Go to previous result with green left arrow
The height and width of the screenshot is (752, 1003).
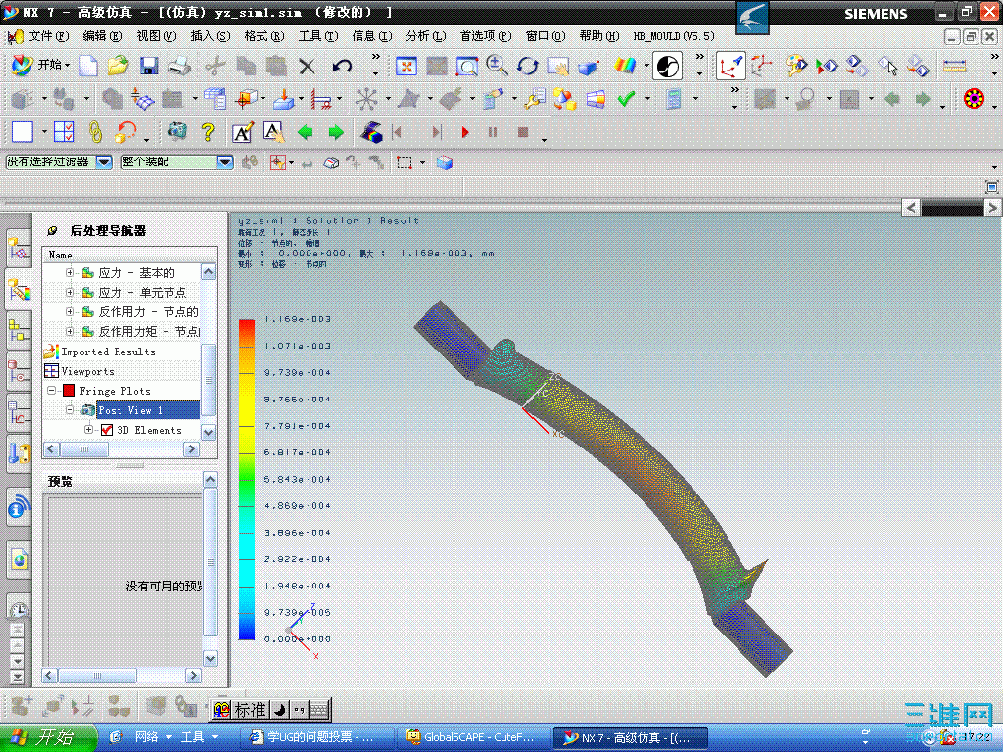click(x=306, y=132)
